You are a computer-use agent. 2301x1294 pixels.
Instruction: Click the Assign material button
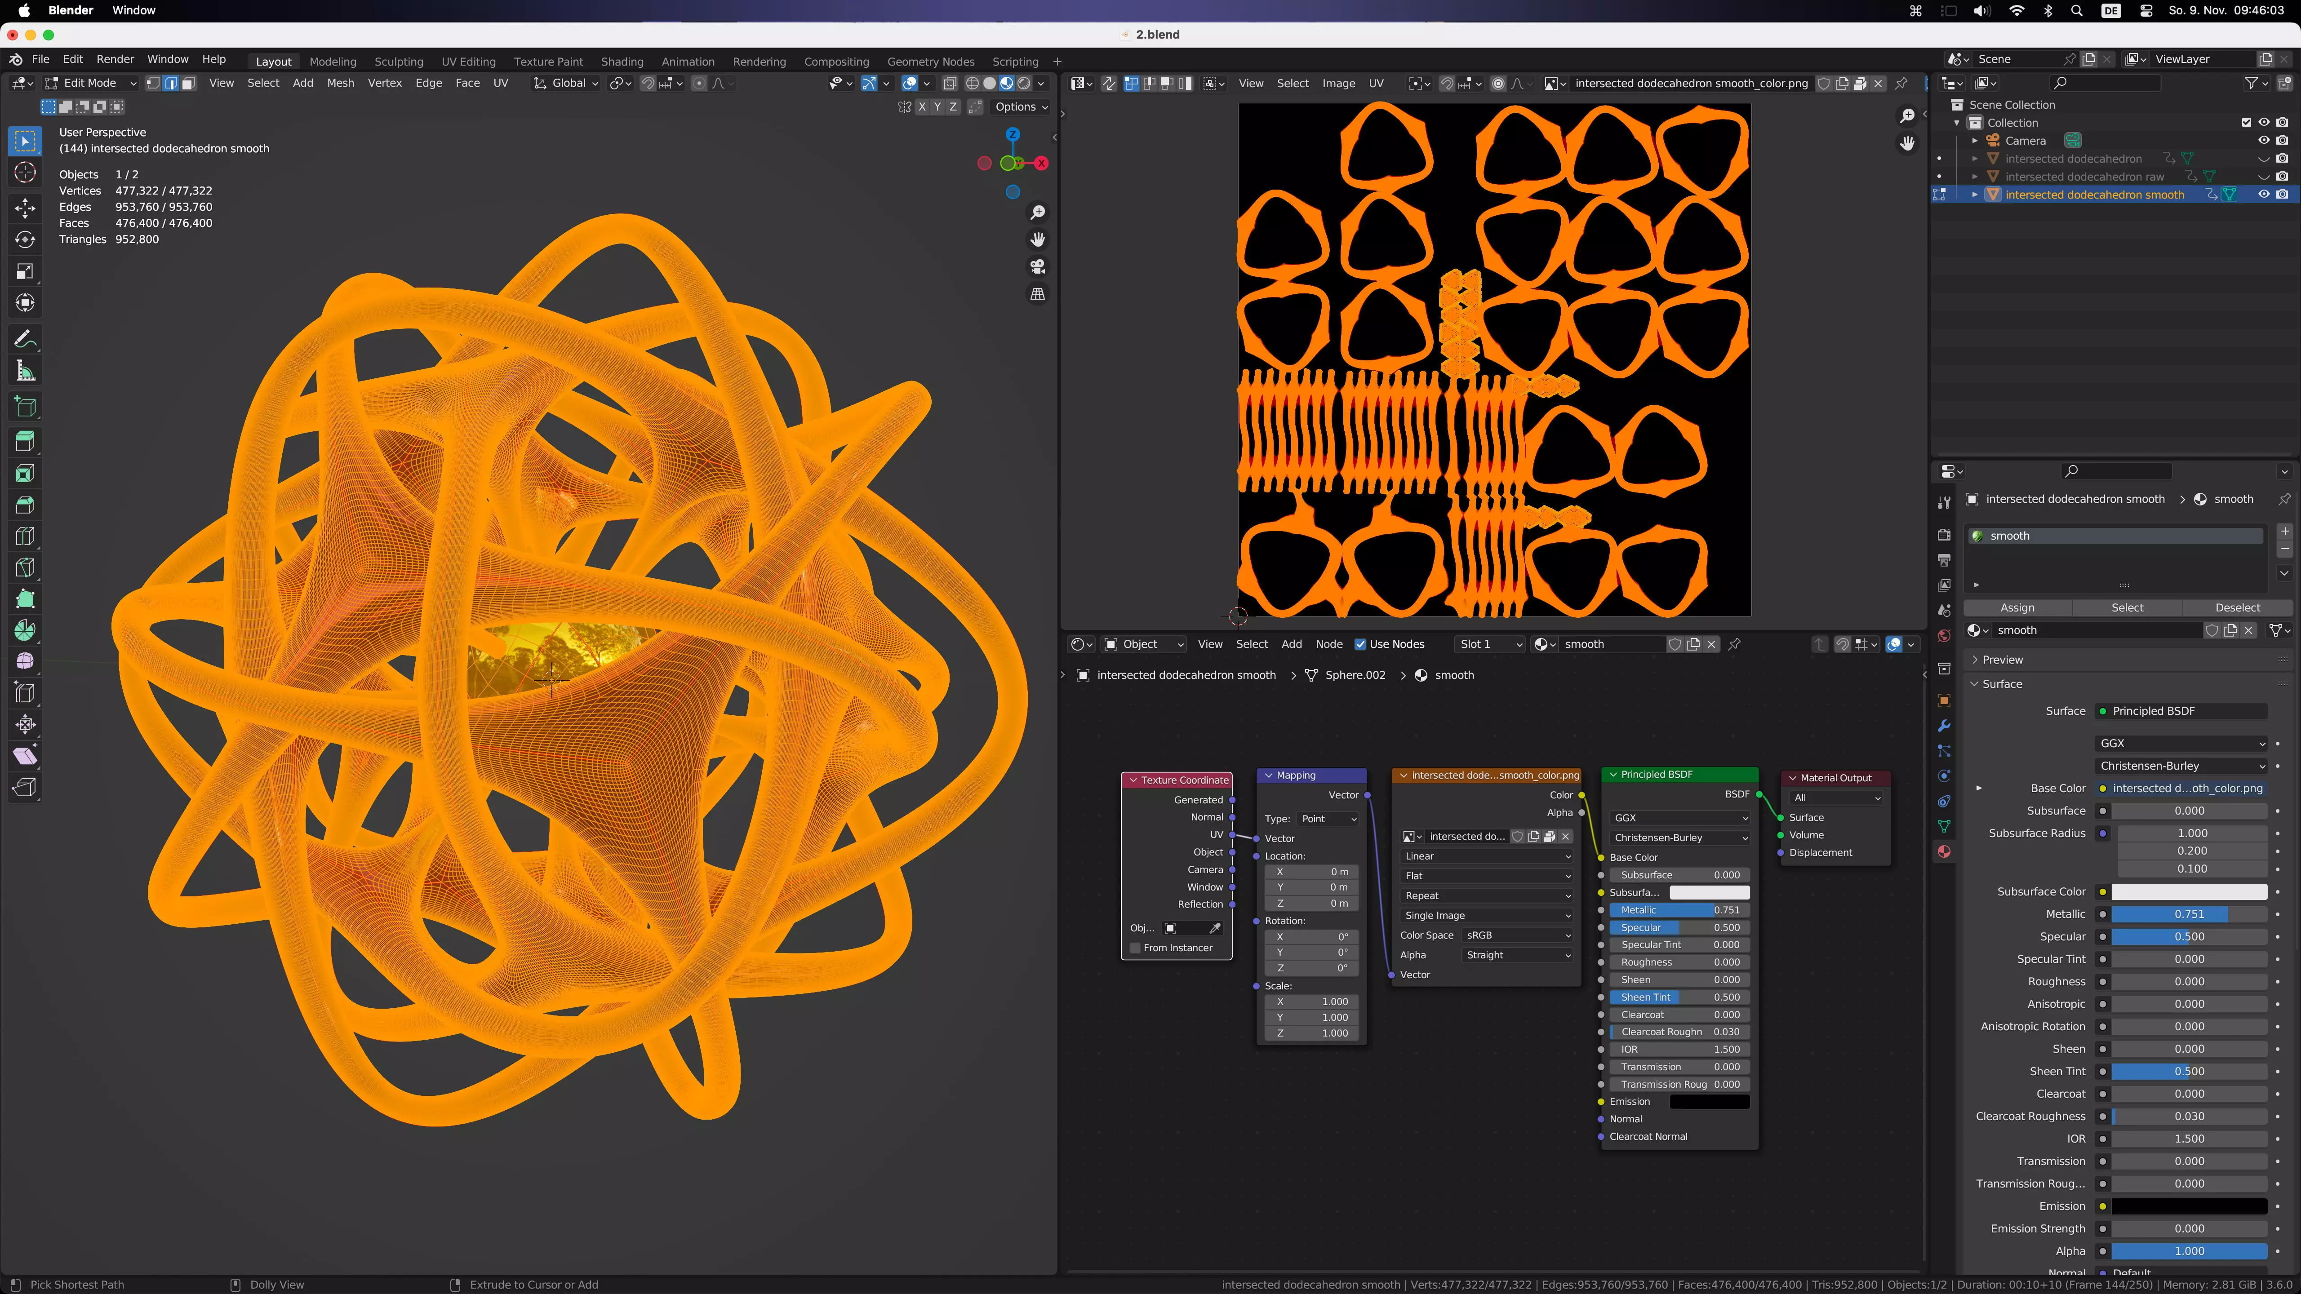[2017, 607]
